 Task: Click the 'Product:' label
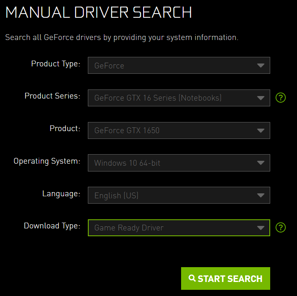click(65, 128)
